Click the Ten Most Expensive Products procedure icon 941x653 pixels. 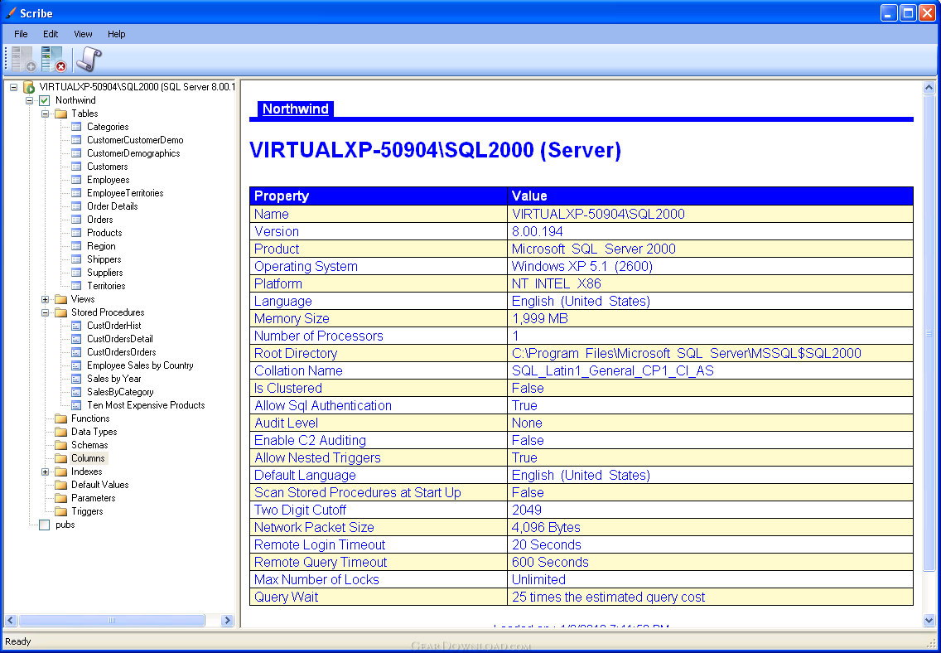click(76, 405)
